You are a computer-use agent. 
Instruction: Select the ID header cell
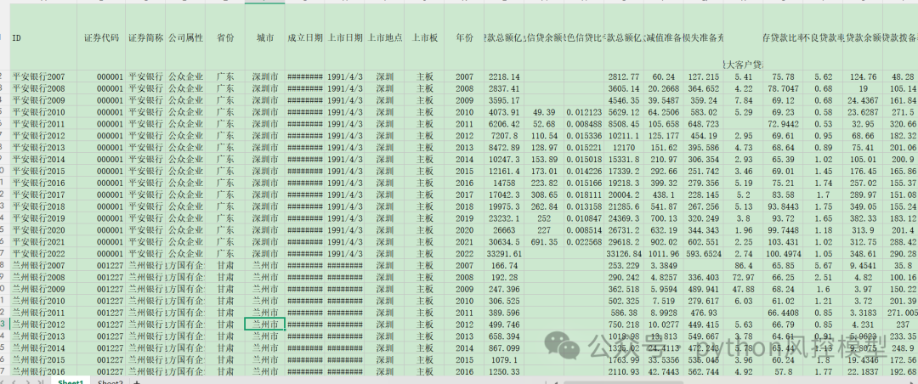(x=43, y=38)
